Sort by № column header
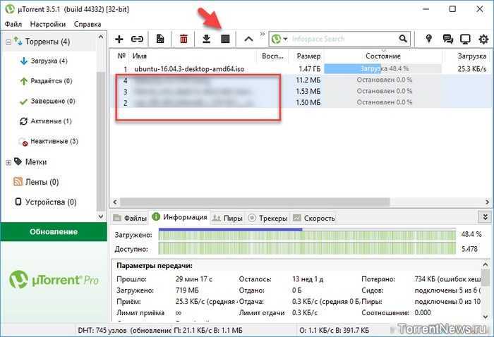494x337 pixels. [x=121, y=56]
